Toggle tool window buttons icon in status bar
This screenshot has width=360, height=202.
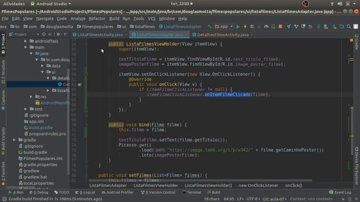pyautogui.click(x=4, y=199)
